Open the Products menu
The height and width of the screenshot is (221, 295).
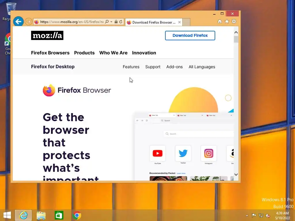(84, 53)
